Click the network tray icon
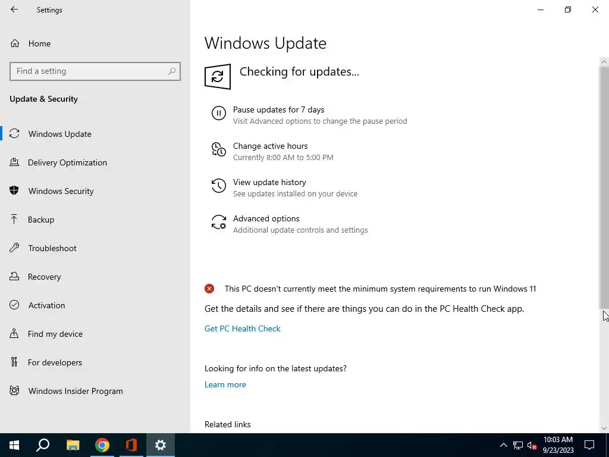Viewport: 609px width, 457px height. [518, 445]
